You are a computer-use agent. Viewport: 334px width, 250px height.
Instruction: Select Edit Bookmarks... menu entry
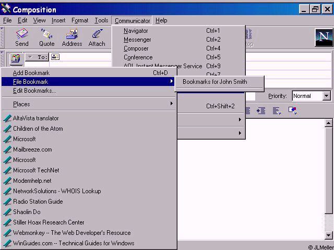click(89, 91)
